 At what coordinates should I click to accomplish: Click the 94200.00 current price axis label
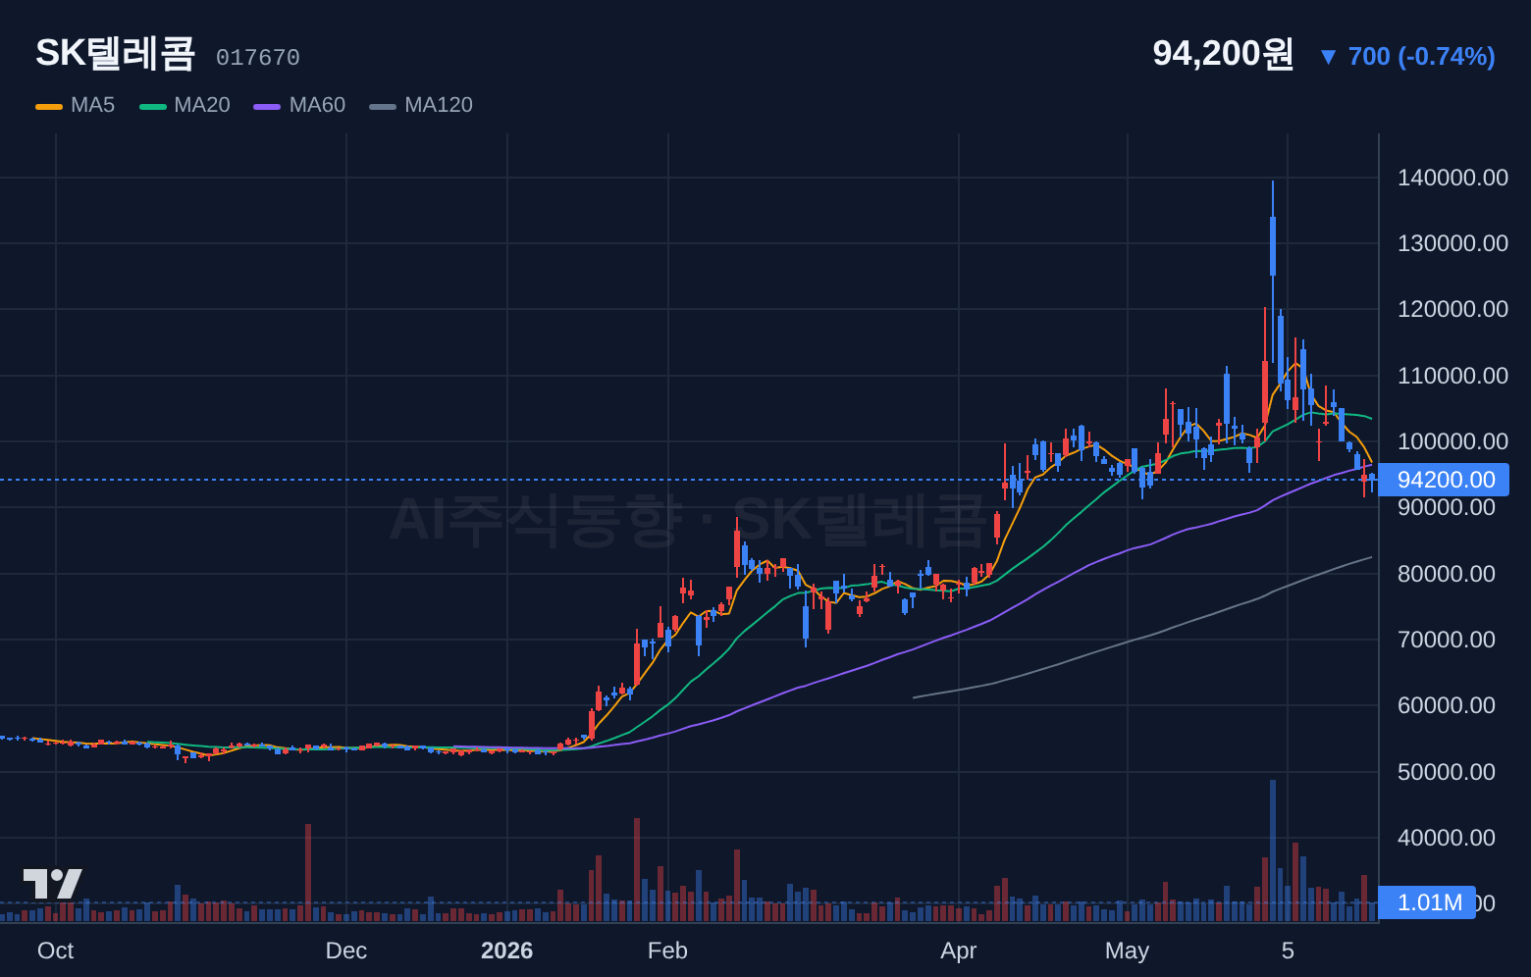pyautogui.click(x=1444, y=480)
